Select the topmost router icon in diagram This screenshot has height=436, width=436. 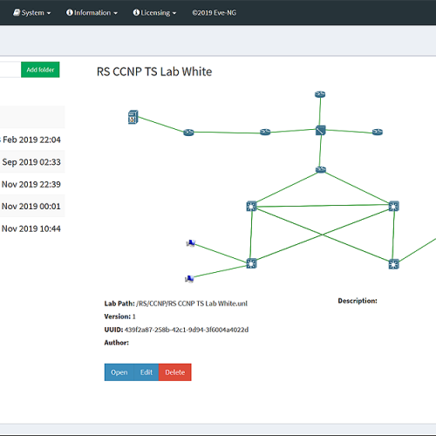320,94
